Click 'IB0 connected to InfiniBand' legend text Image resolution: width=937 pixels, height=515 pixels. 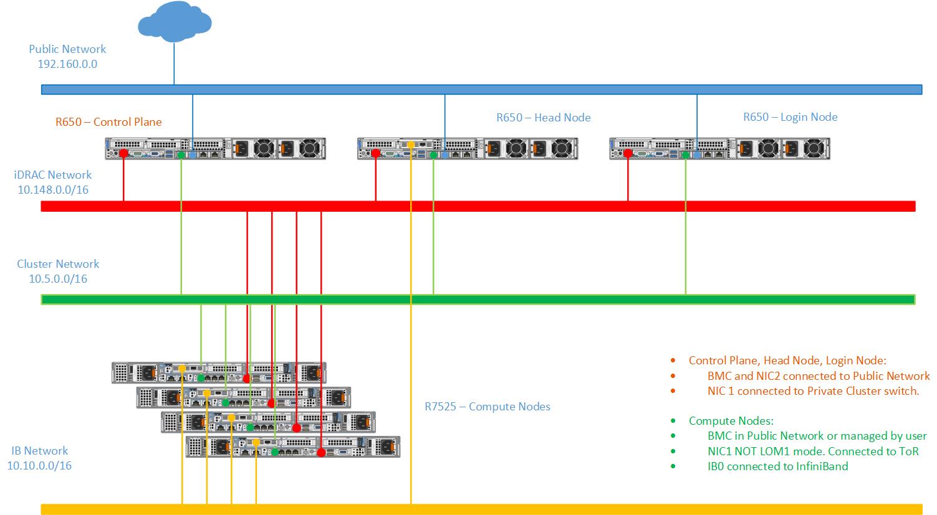[x=777, y=466]
